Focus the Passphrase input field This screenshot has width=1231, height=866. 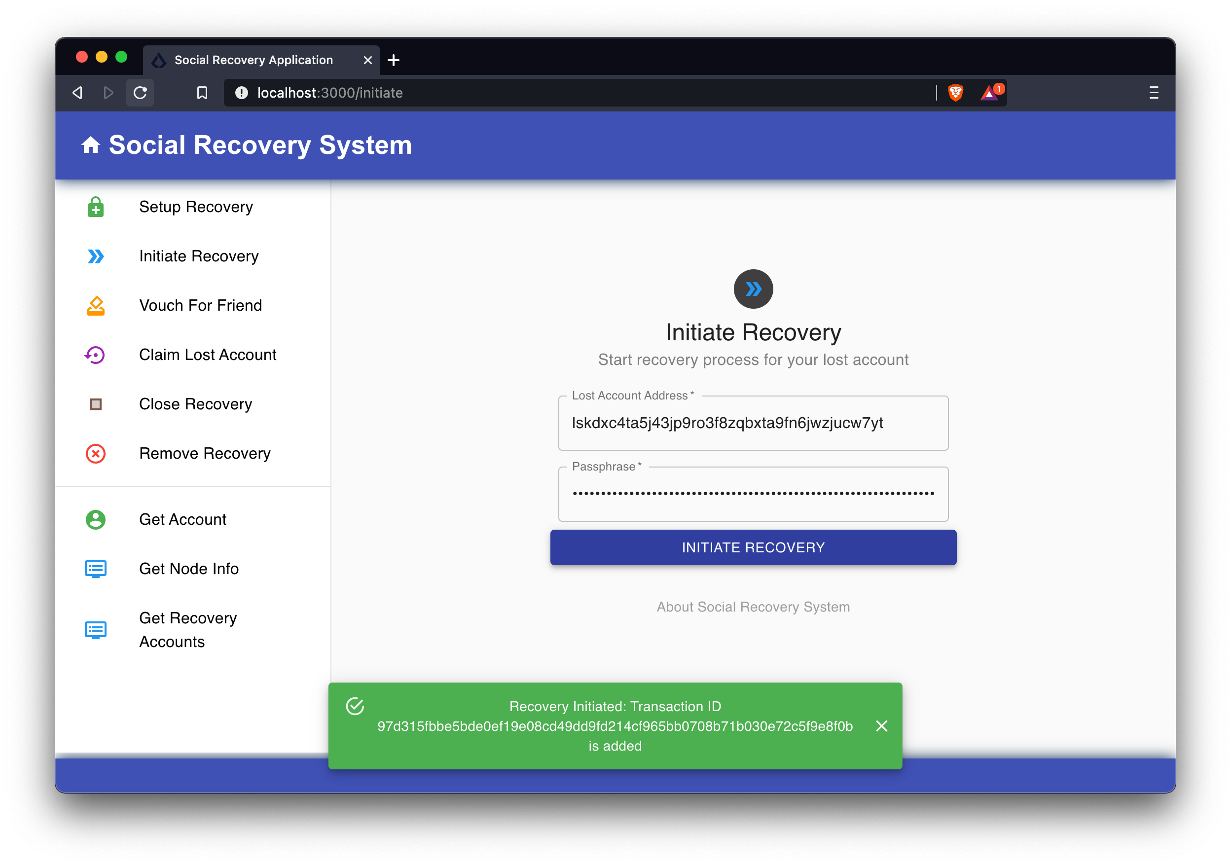tap(753, 494)
